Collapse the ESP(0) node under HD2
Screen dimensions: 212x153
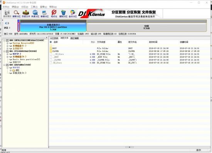(x=7, y=68)
